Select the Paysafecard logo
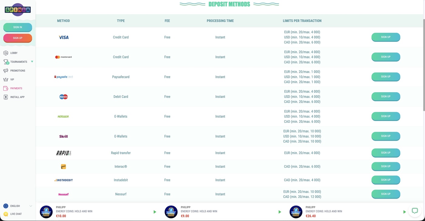This screenshot has height=221, width=425. click(x=63, y=77)
